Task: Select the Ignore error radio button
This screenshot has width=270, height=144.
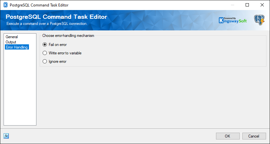Action: [x=54, y=61]
